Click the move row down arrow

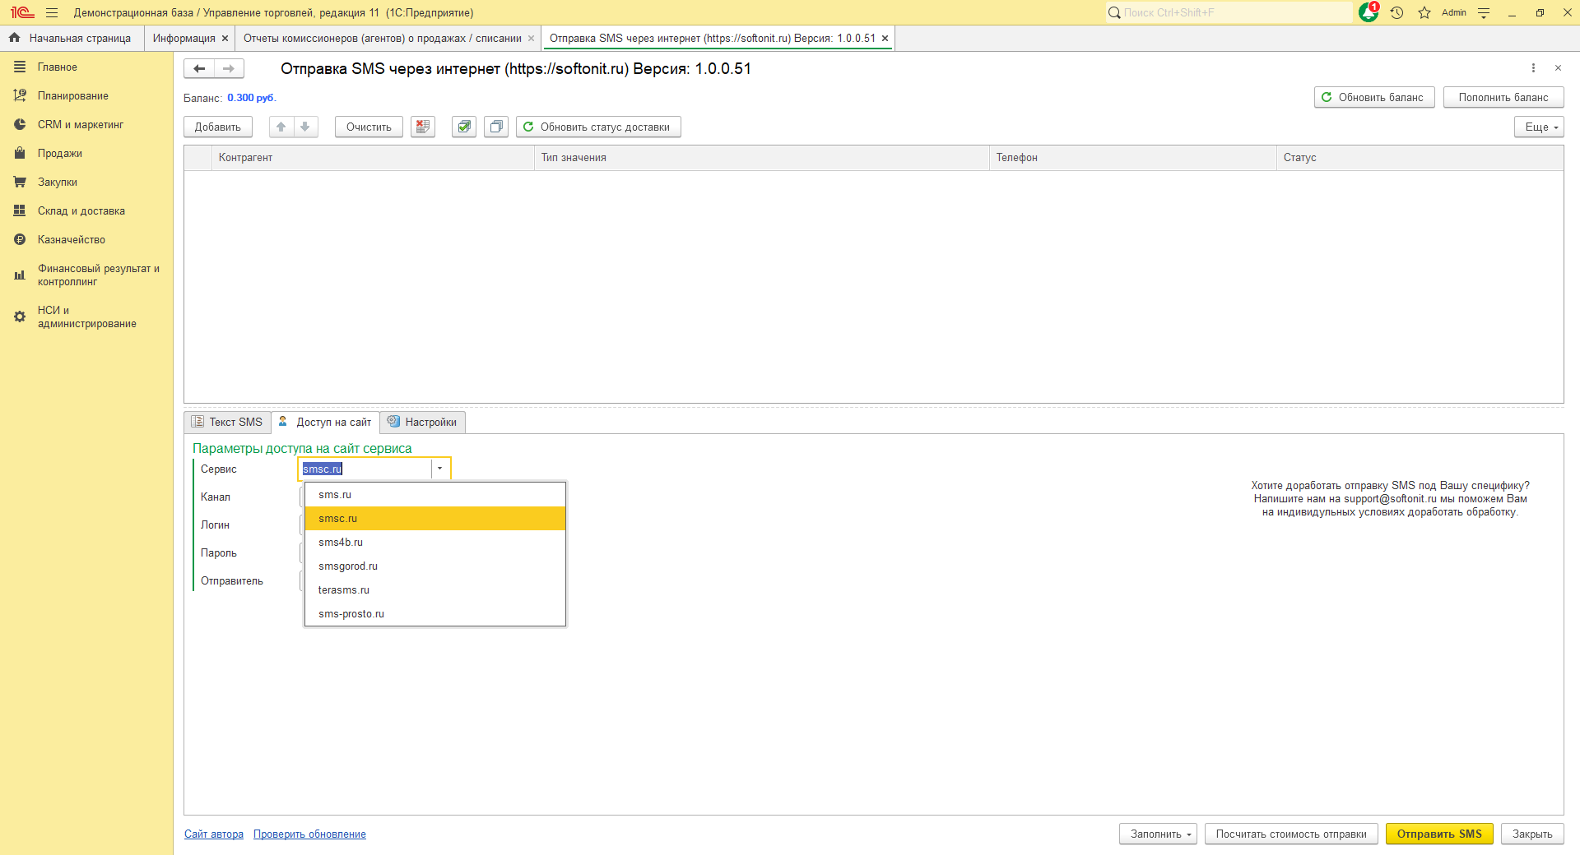[305, 127]
